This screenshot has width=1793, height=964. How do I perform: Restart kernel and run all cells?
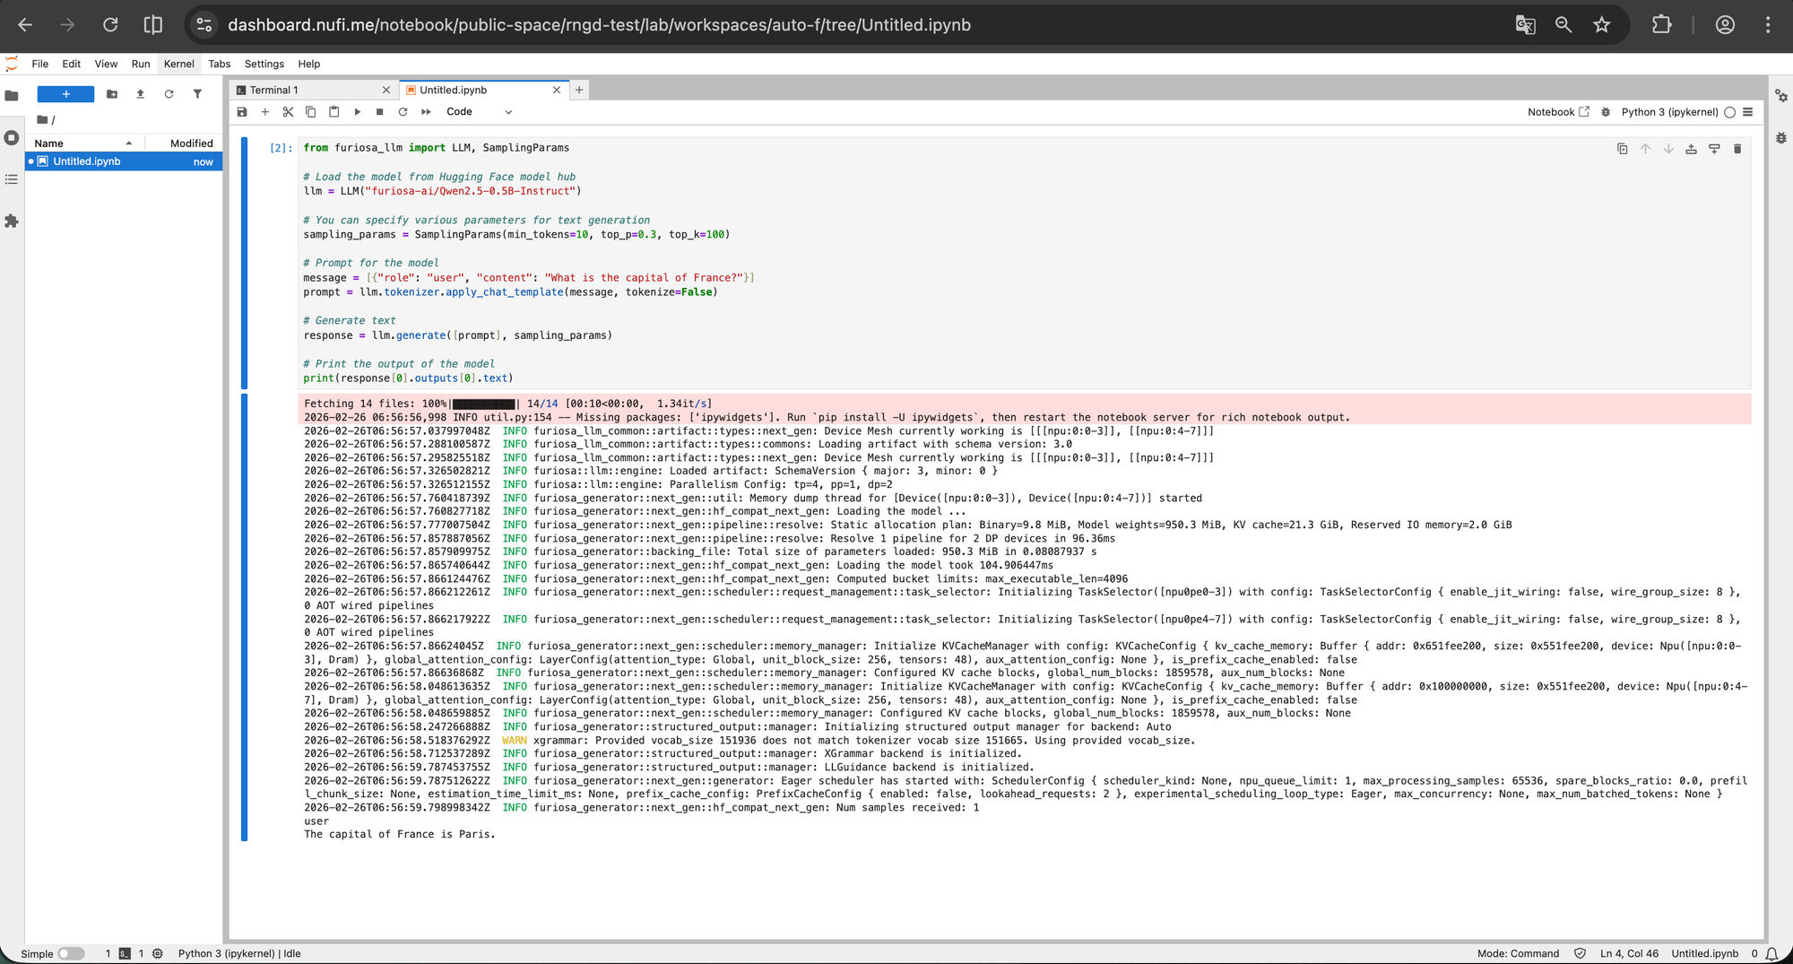[x=426, y=112]
